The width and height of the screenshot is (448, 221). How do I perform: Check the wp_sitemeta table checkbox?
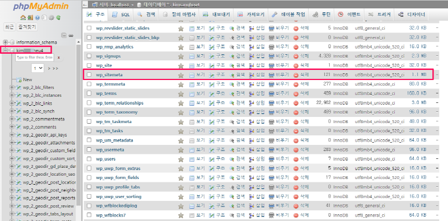pos(89,75)
